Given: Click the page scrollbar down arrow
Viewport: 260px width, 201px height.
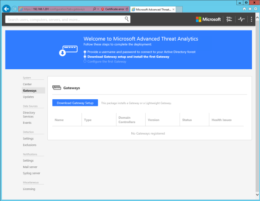Looking at the screenshot, I should [x=257, y=195].
